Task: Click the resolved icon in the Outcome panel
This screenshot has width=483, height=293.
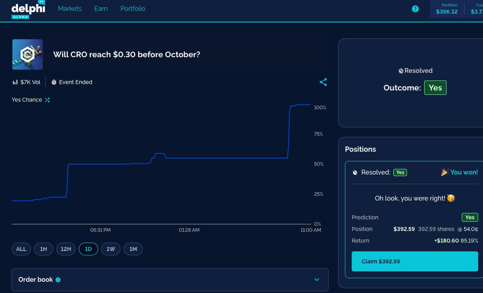Action: 400,70
